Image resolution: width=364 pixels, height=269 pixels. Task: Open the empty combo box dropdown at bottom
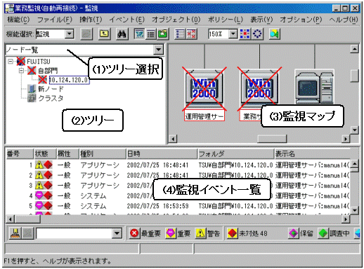tap(117, 233)
